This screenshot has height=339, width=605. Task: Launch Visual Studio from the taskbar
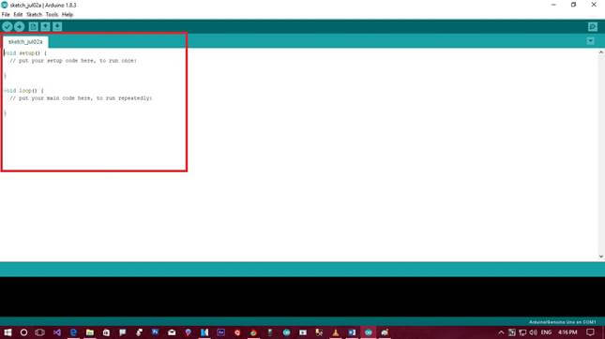(56, 332)
